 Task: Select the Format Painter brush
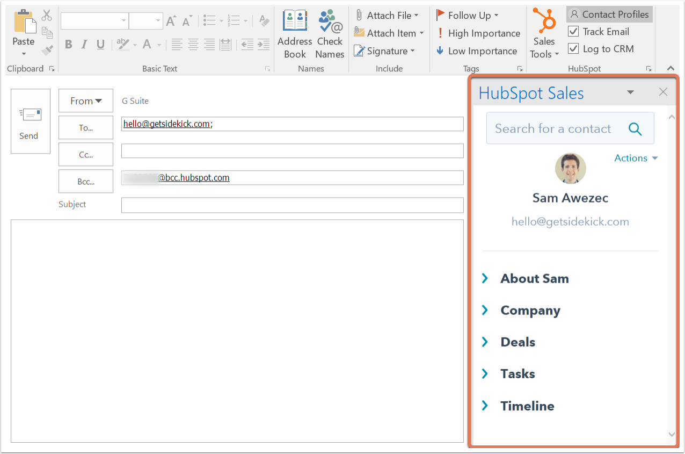pyautogui.click(x=47, y=50)
